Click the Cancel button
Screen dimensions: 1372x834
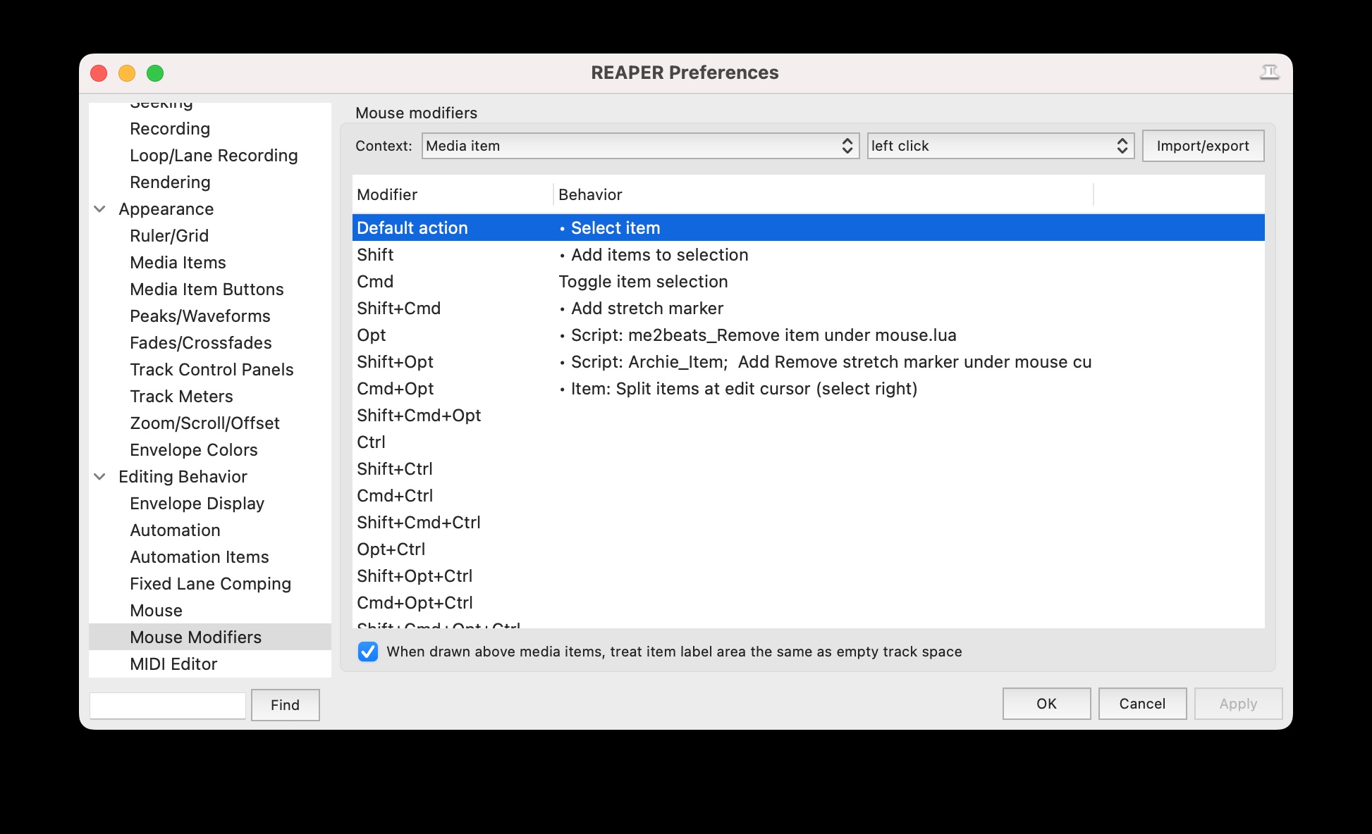1142,704
